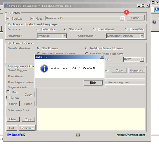The image size is (159, 146).
Task: Maximize the Patch/Keygen window
Action: pos(143,6)
